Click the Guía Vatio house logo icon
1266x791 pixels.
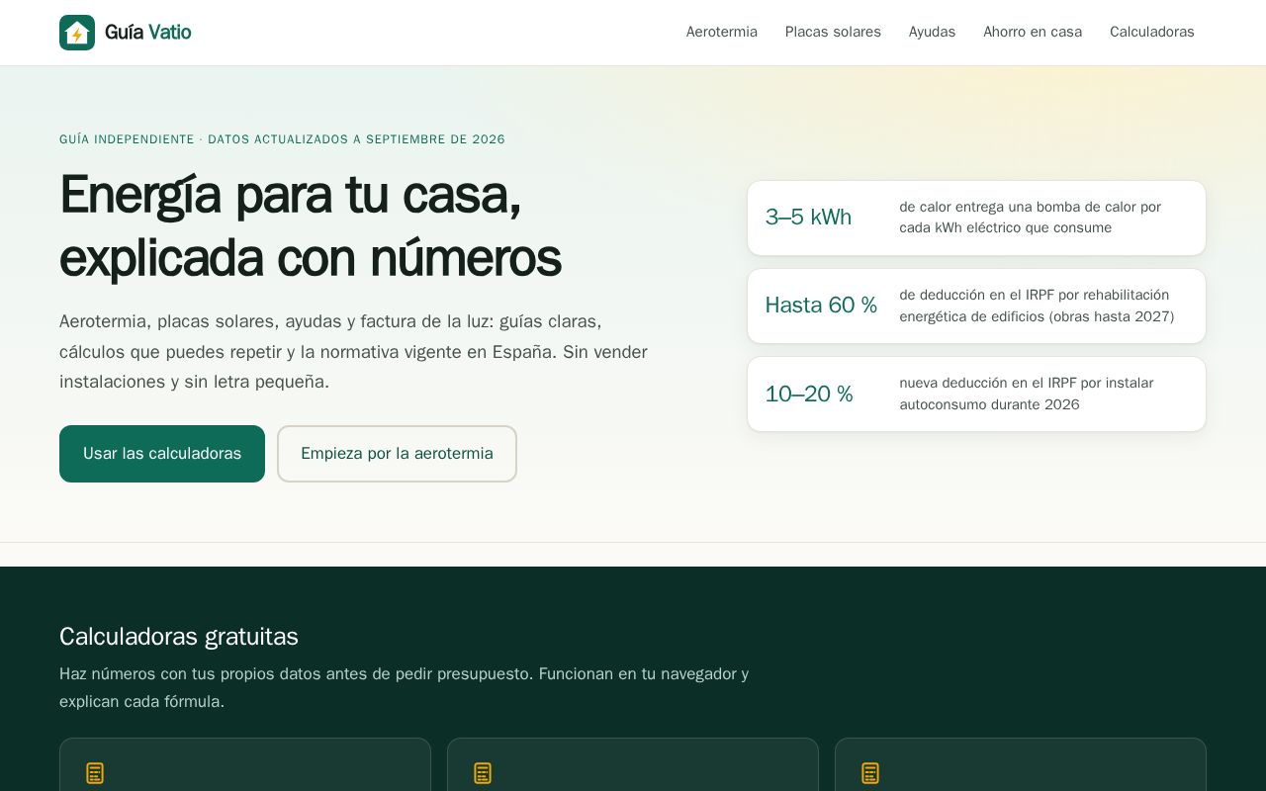[77, 33]
